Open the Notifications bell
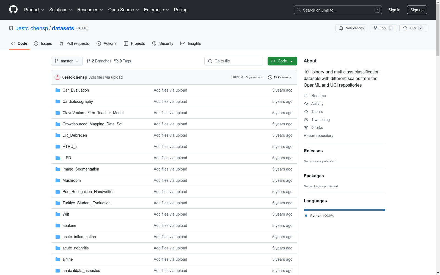 pos(341,28)
